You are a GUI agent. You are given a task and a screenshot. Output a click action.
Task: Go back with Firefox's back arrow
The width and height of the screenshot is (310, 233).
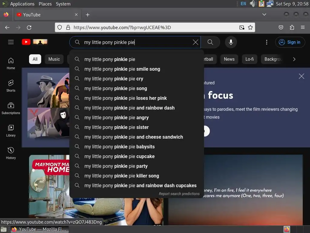point(7,28)
